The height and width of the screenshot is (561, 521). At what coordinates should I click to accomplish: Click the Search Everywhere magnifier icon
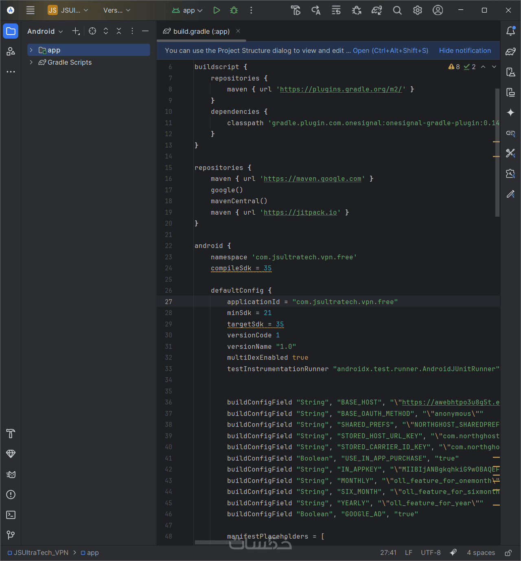coord(397,10)
